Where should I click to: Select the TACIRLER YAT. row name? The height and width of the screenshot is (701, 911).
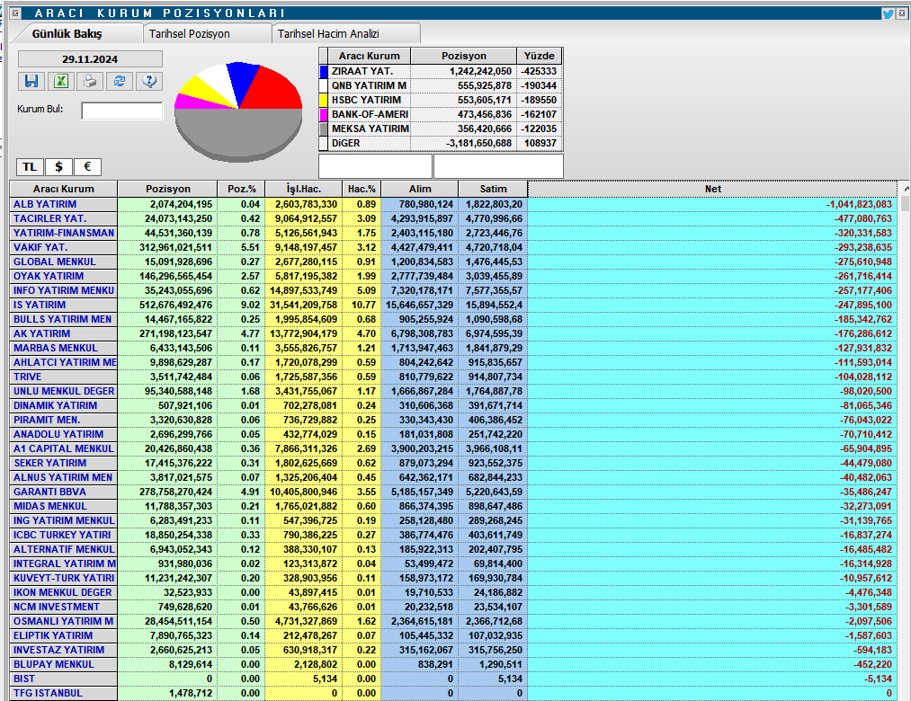pos(50,219)
